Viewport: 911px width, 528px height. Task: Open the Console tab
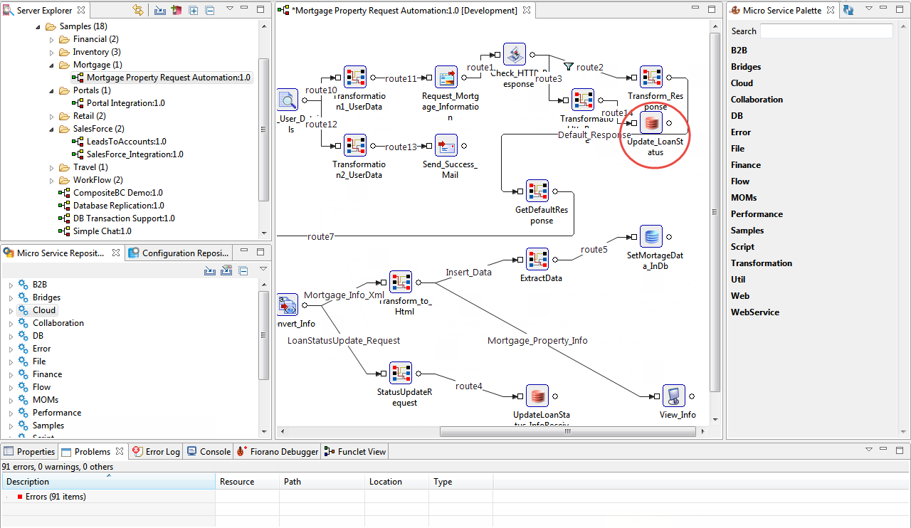point(209,451)
